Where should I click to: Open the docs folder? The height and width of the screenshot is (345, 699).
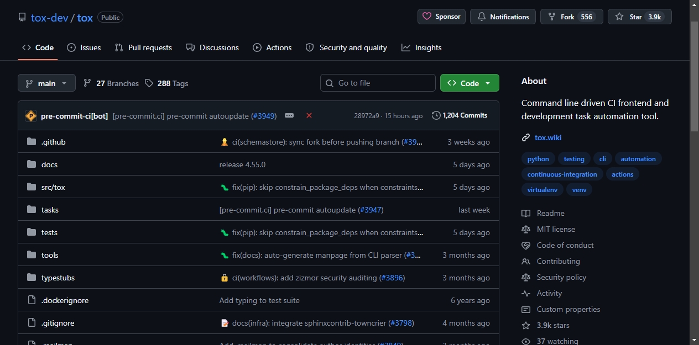pyautogui.click(x=49, y=164)
